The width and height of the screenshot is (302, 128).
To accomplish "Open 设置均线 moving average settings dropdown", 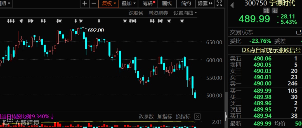I will [x=185, y=13].
